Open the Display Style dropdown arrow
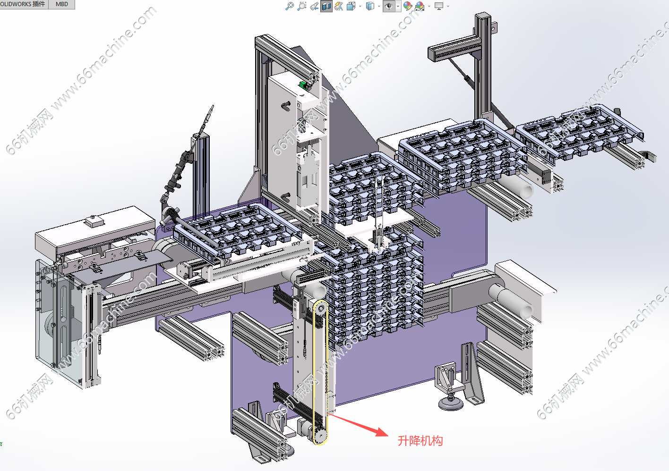 tap(379, 7)
